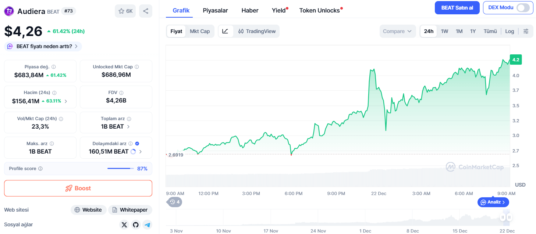
Task: Toggle the DEX Modu switch
Action: click(523, 8)
